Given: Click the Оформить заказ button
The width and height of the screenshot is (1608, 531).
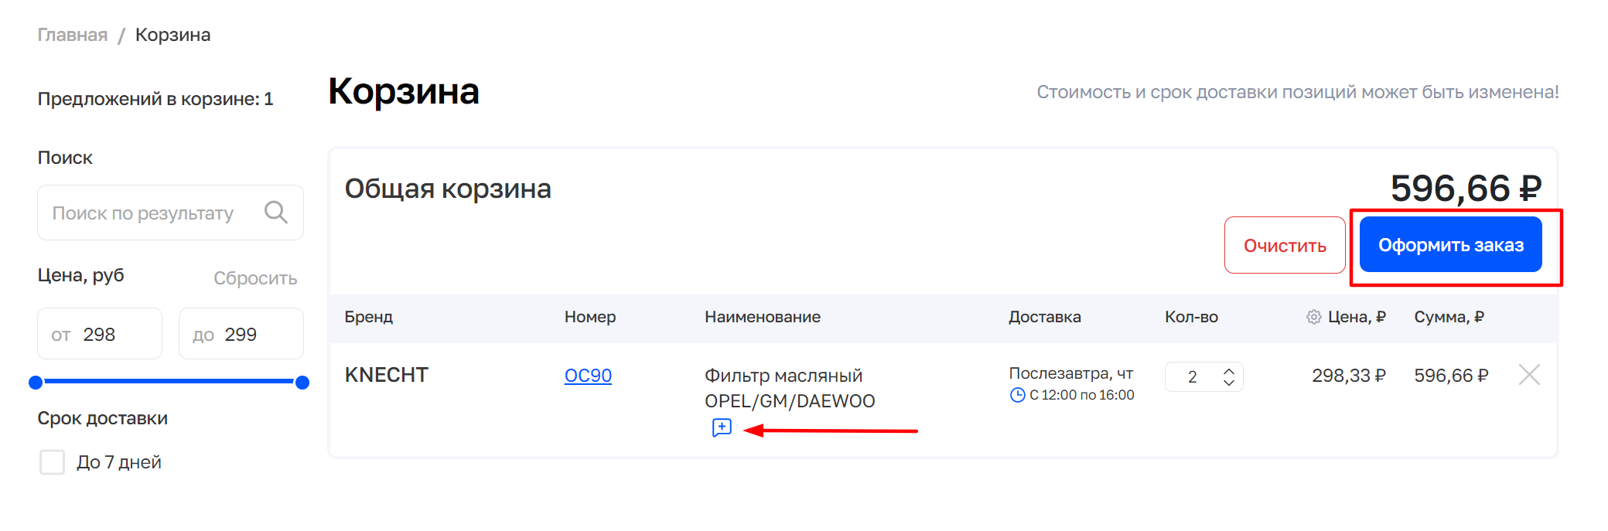Looking at the screenshot, I should click(x=1450, y=245).
